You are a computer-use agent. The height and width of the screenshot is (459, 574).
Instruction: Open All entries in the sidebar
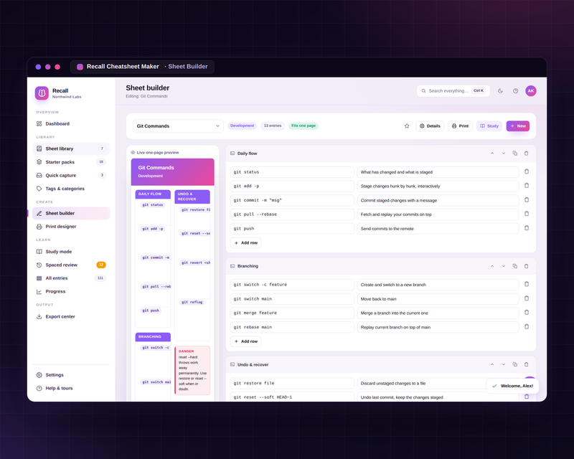[71, 278]
